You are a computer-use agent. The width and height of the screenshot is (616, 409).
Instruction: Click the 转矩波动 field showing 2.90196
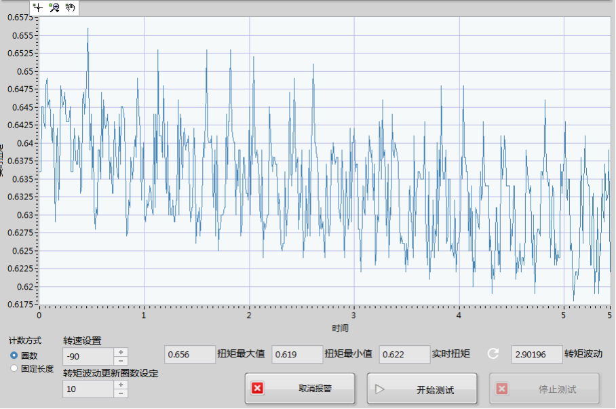pyautogui.click(x=537, y=354)
